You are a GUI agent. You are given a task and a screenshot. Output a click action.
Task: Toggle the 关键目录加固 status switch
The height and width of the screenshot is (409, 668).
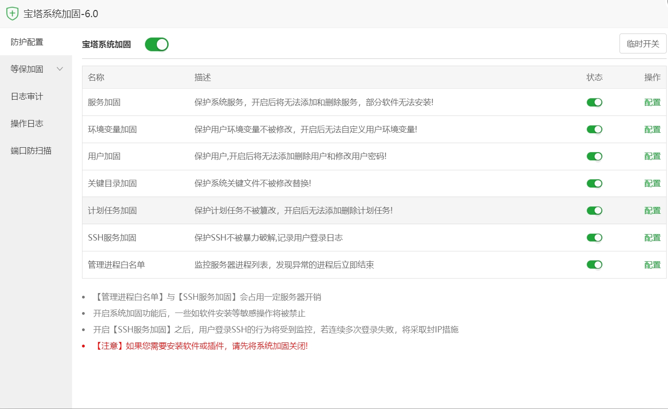(x=594, y=183)
